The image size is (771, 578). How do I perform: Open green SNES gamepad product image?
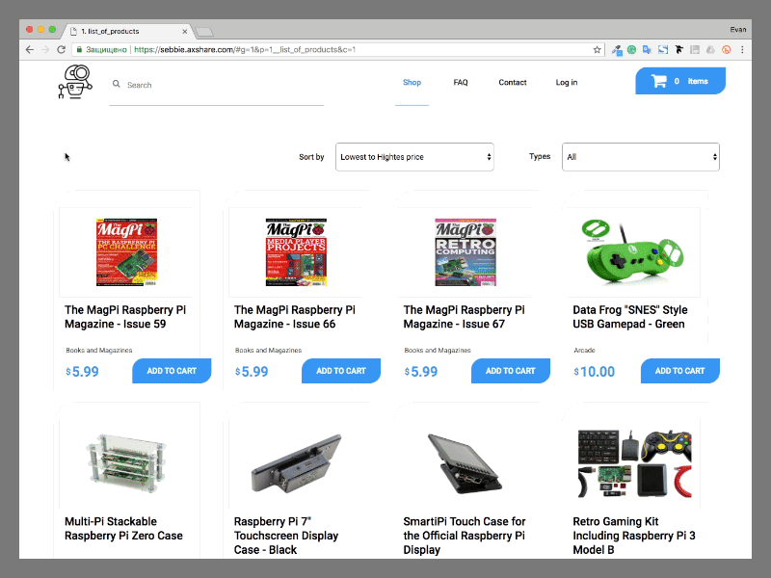[x=632, y=253]
